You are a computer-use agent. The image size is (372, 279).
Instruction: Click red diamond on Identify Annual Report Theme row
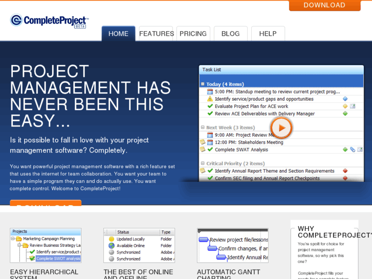[345, 170]
